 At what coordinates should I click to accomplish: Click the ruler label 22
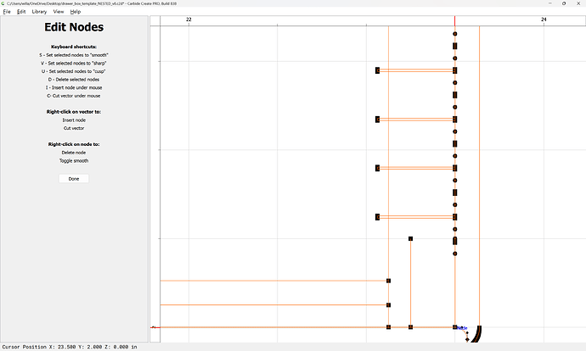click(x=189, y=19)
